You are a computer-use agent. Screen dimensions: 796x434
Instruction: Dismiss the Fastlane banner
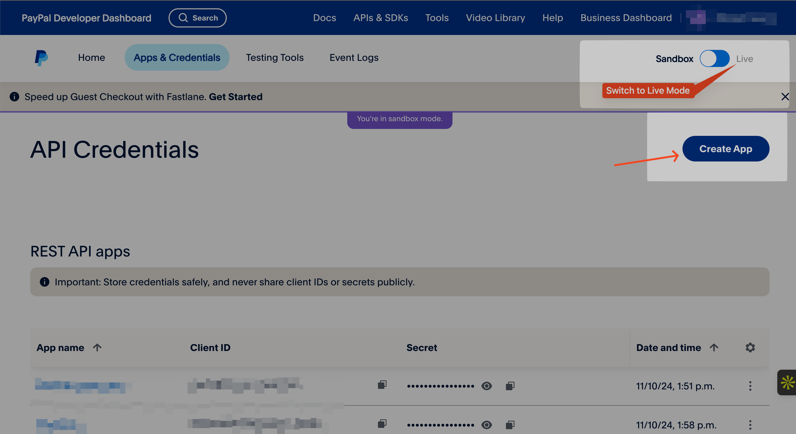(x=785, y=97)
